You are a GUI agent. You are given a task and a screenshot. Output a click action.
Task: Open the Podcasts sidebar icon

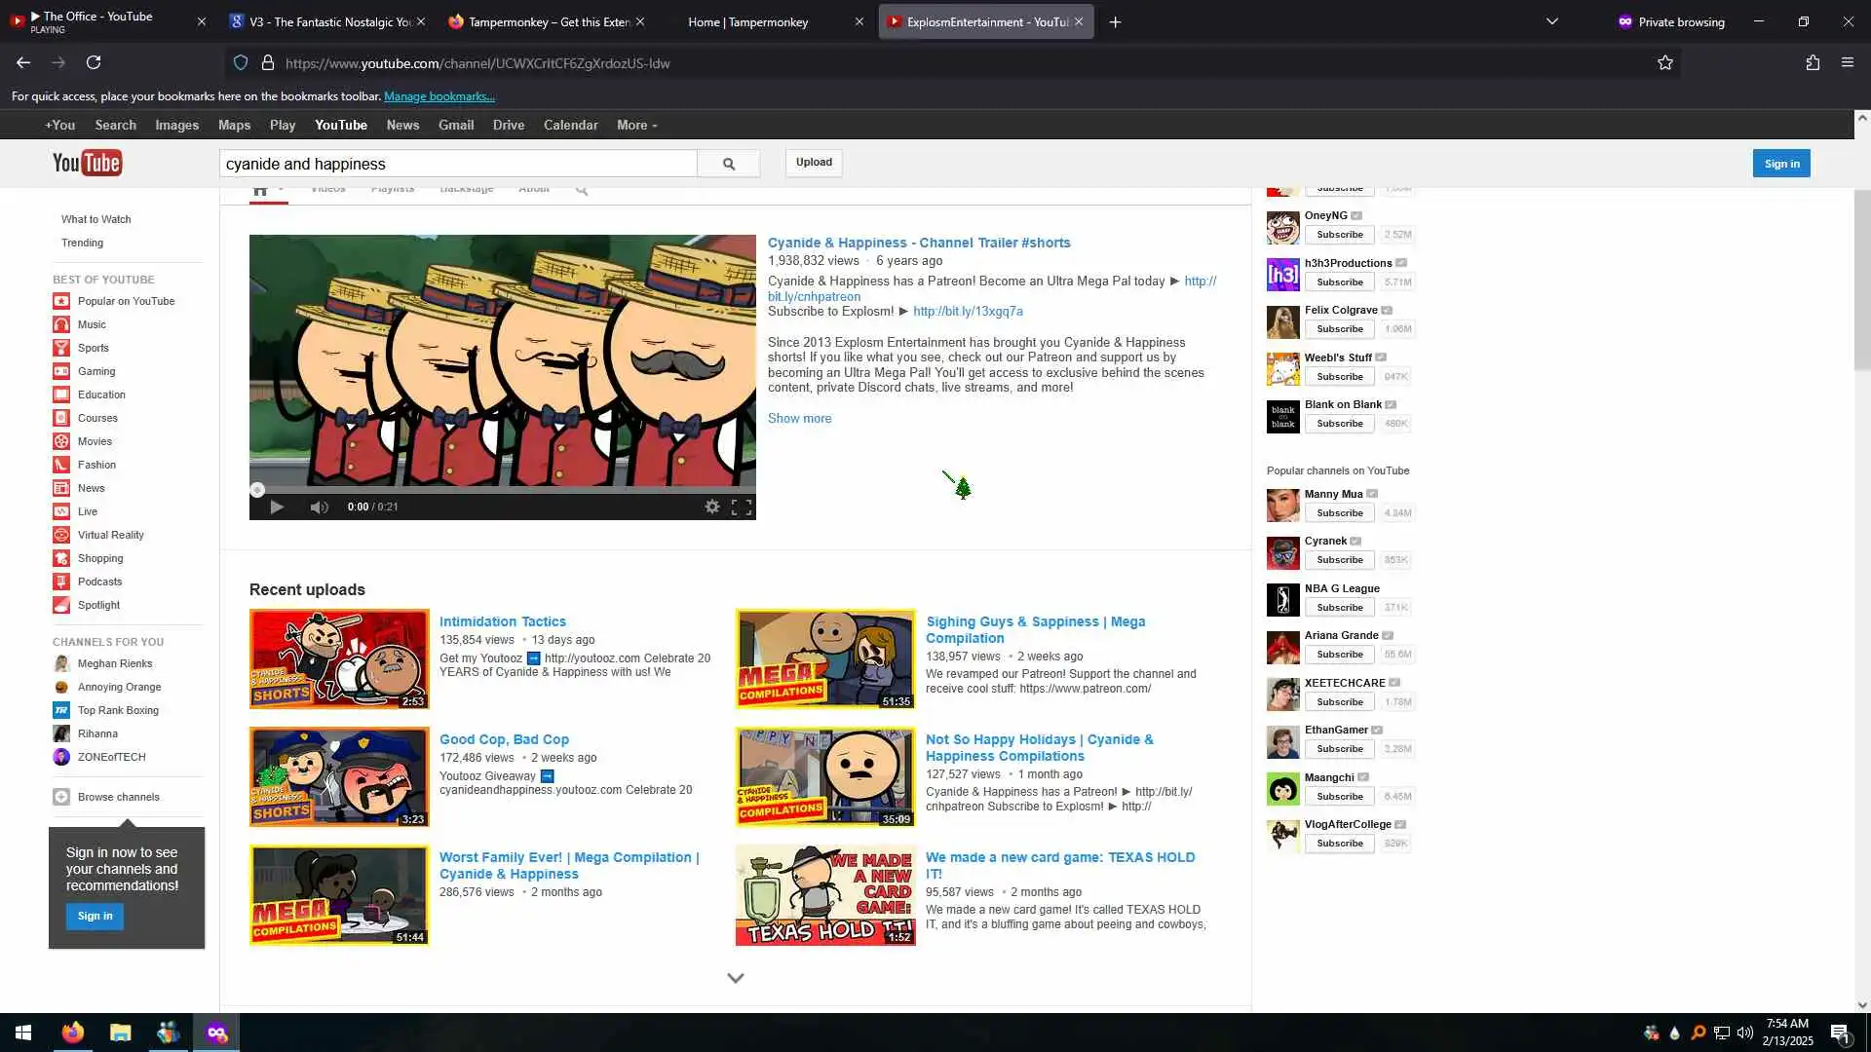pyautogui.click(x=61, y=582)
